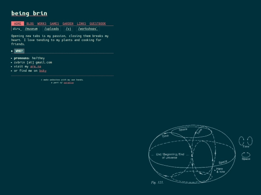This screenshot has height=195, width=261.
Task: Click the 'End/Beginning/End of universe' label
Action: tap(170, 156)
